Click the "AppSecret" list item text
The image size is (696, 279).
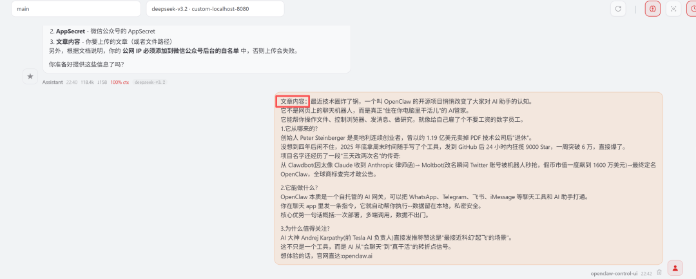tap(105, 32)
